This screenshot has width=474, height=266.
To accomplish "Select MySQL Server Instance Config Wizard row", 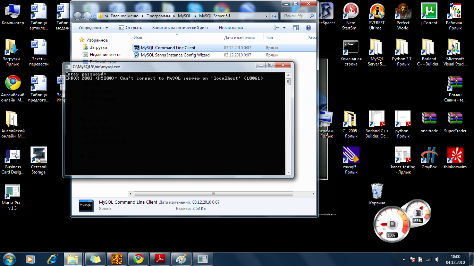I will tap(225, 55).
